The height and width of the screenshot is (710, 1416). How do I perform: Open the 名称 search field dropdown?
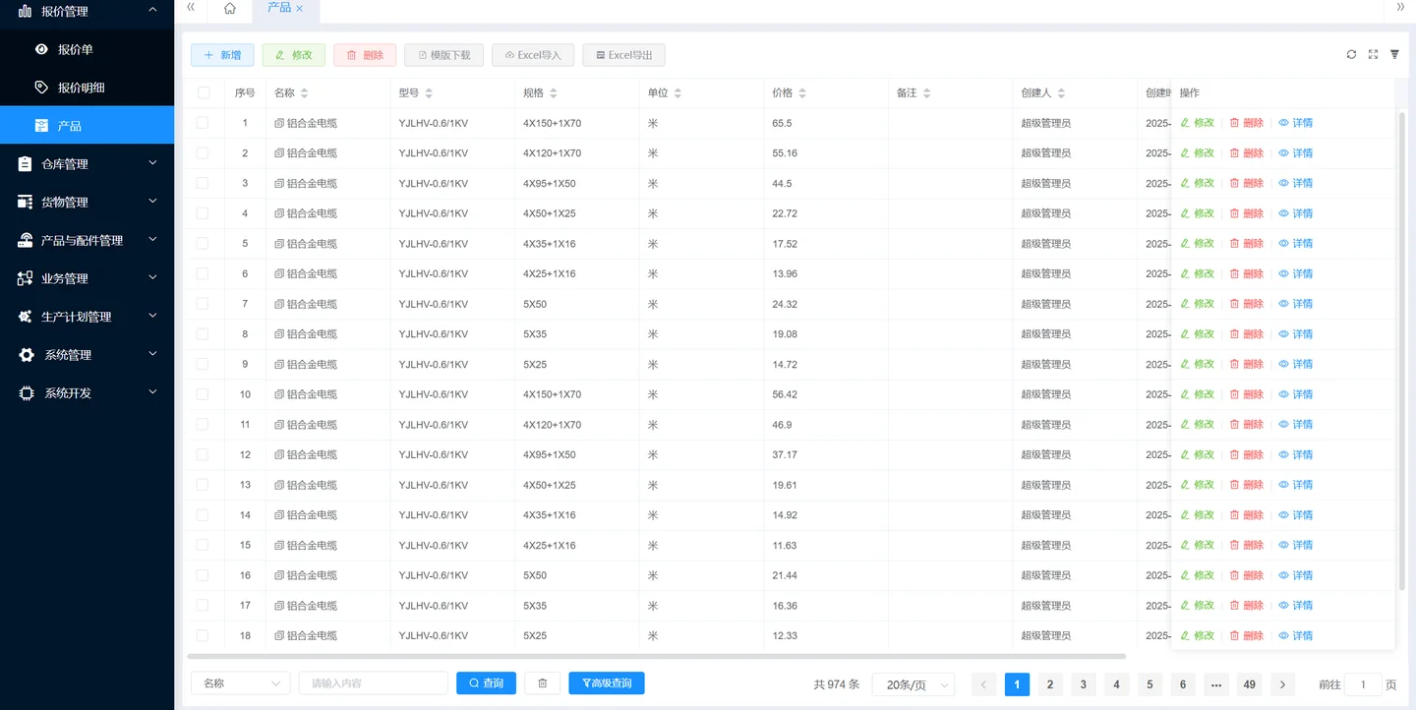(x=241, y=683)
